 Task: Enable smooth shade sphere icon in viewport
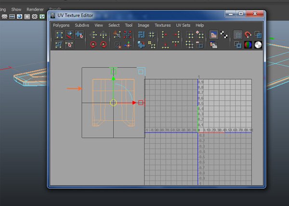(x=20, y=17)
